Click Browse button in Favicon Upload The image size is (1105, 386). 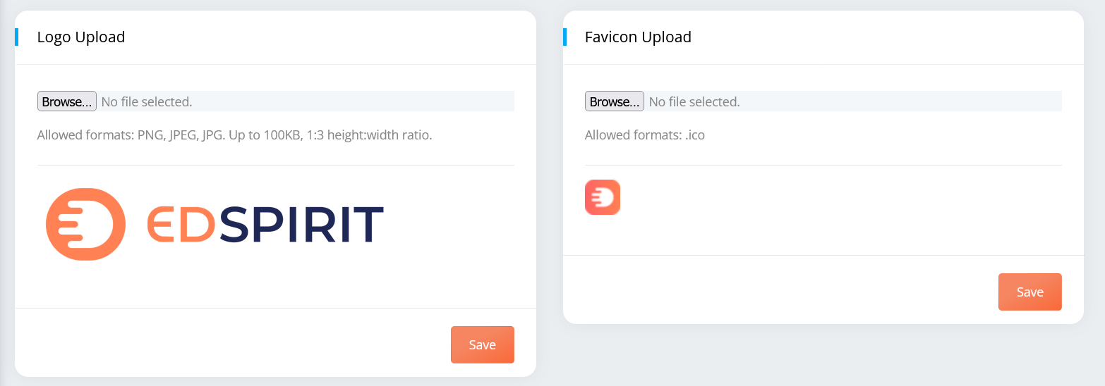614,101
